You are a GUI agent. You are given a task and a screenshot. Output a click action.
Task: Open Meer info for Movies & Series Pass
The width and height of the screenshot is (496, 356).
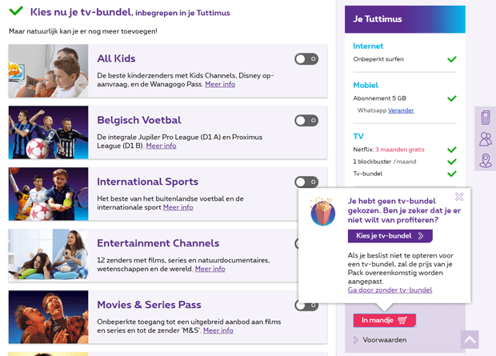[x=218, y=330]
